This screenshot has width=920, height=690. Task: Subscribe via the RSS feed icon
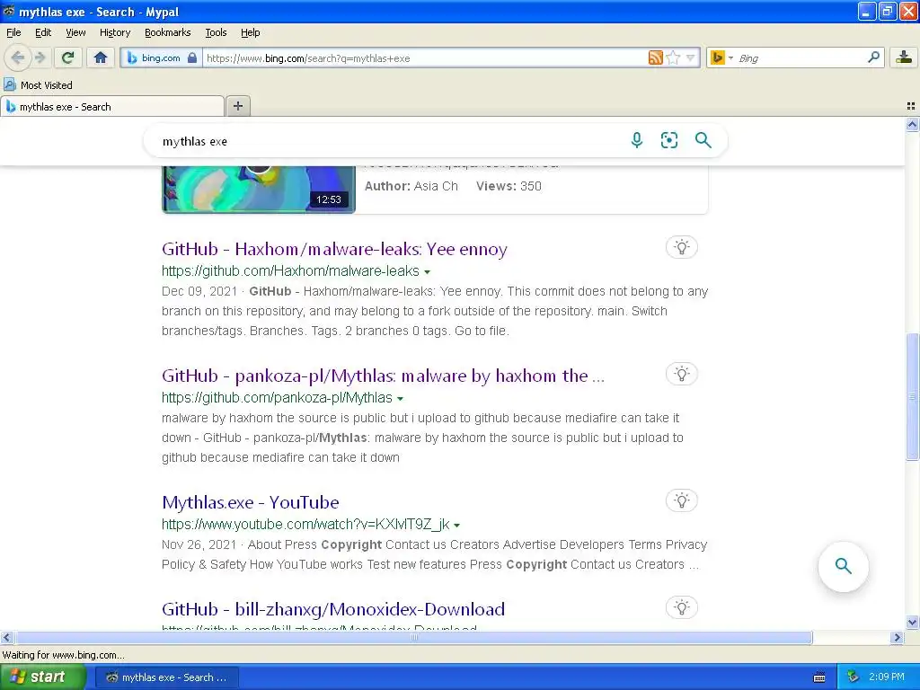655,57
